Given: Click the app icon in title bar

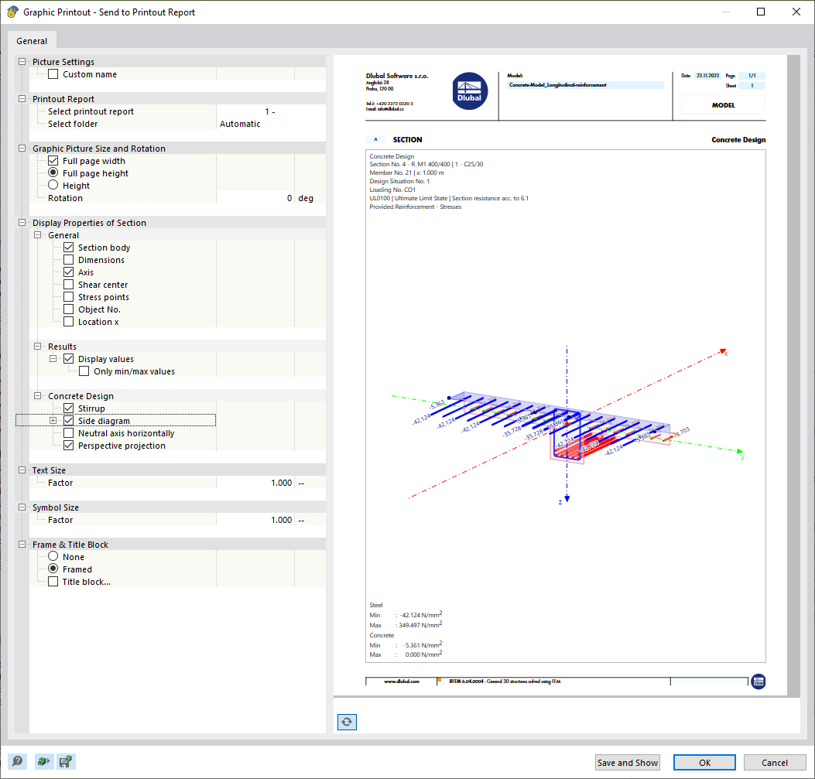Looking at the screenshot, I should (x=12, y=12).
